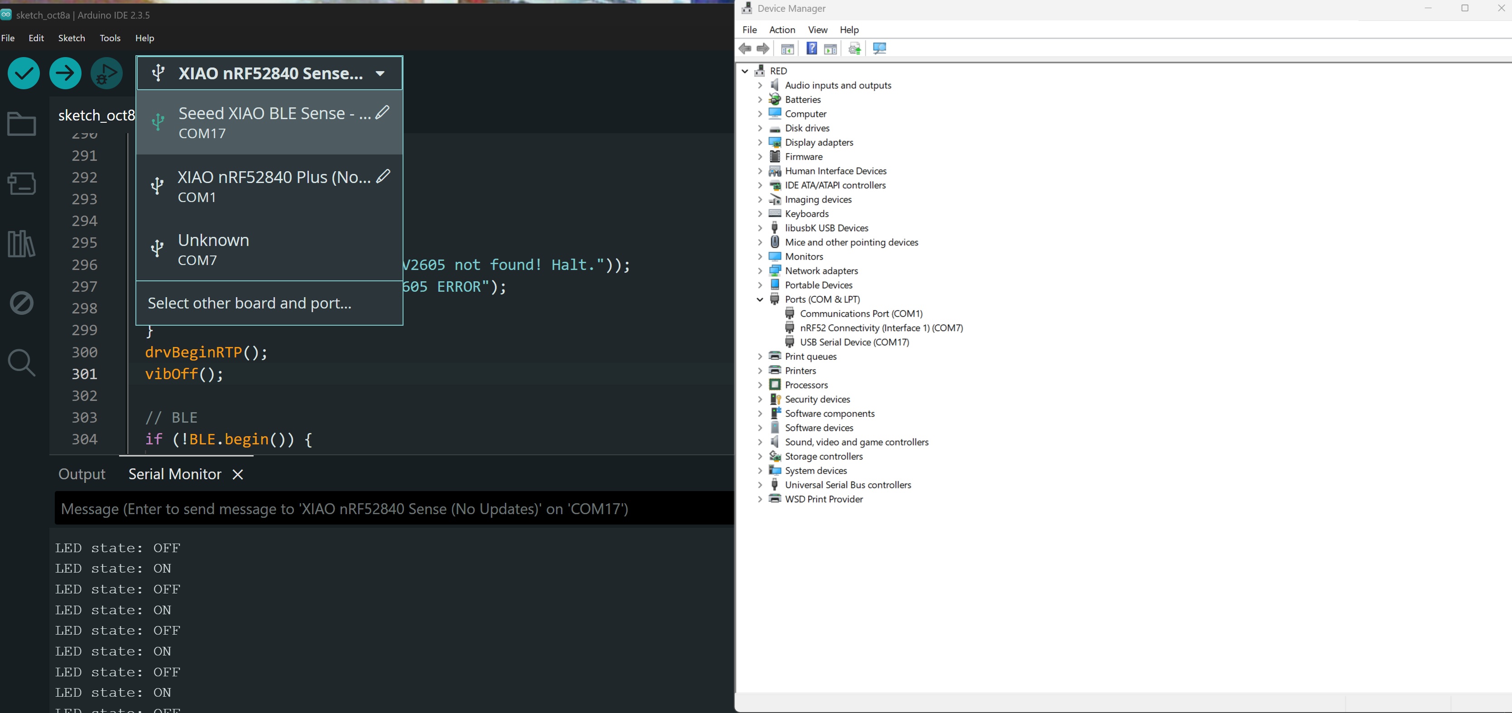Open the Library Manager sidebar icon
Viewport: 1512px width, 713px height.
click(x=22, y=243)
